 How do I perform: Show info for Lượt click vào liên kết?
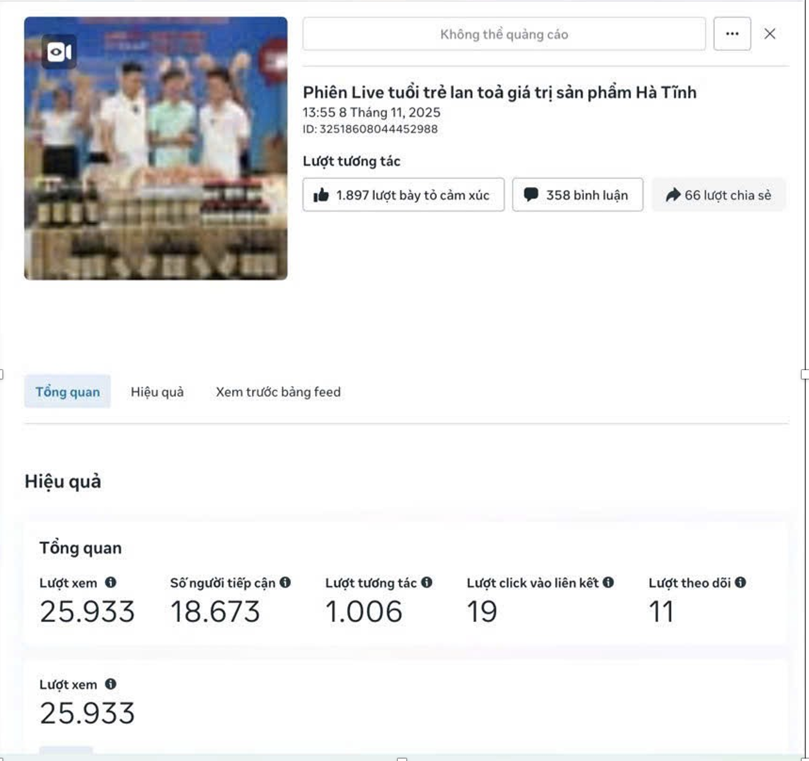point(608,583)
